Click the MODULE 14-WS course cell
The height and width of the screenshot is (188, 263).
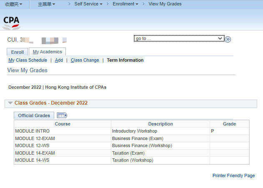click(63, 160)
